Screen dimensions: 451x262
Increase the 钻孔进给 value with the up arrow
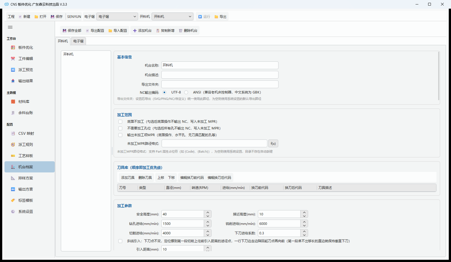208,222
